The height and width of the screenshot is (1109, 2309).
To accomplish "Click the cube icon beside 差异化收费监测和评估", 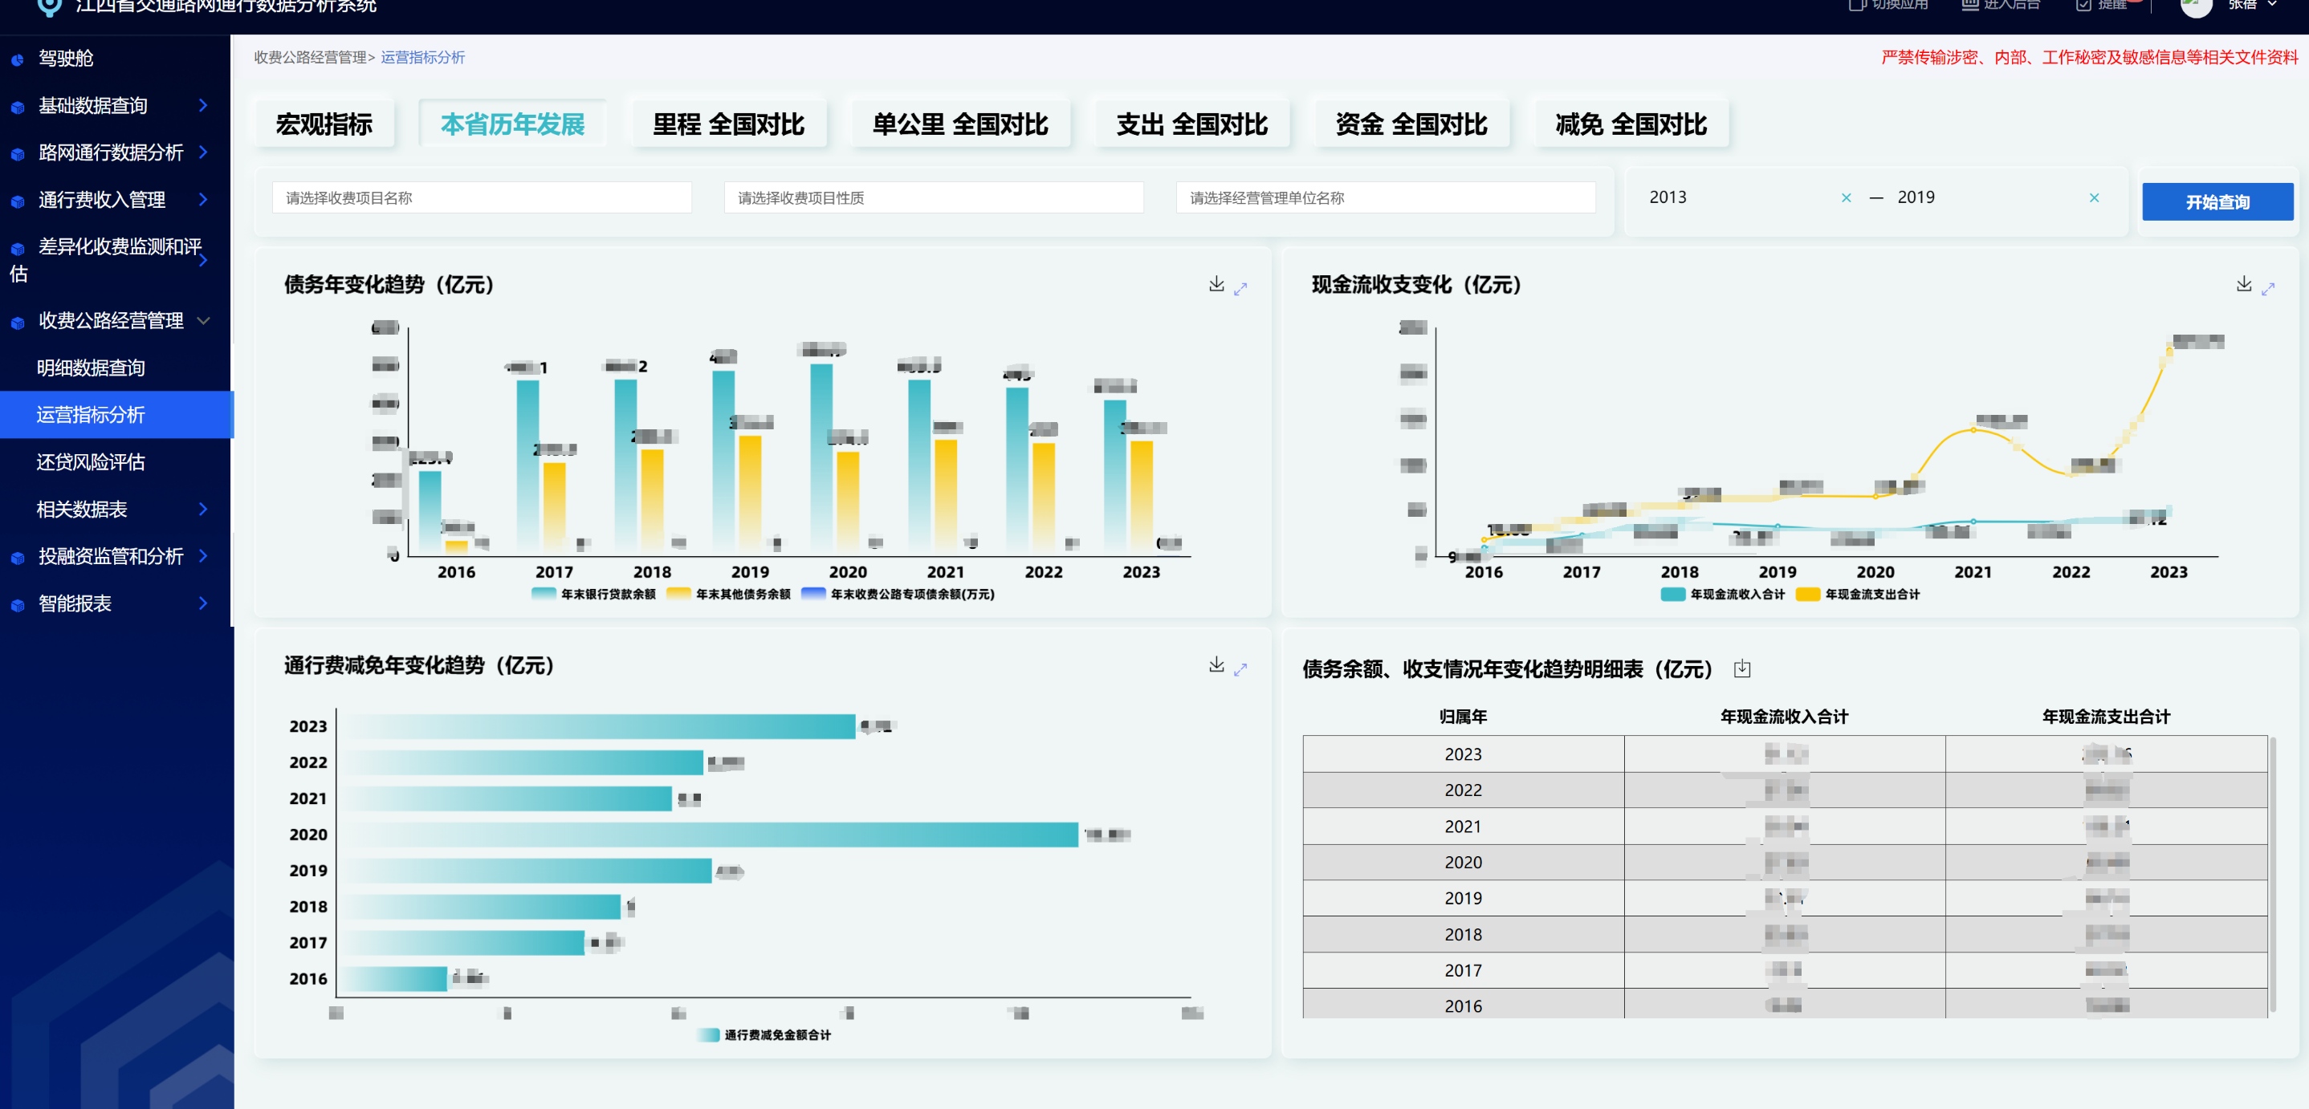I will point(18,249).
